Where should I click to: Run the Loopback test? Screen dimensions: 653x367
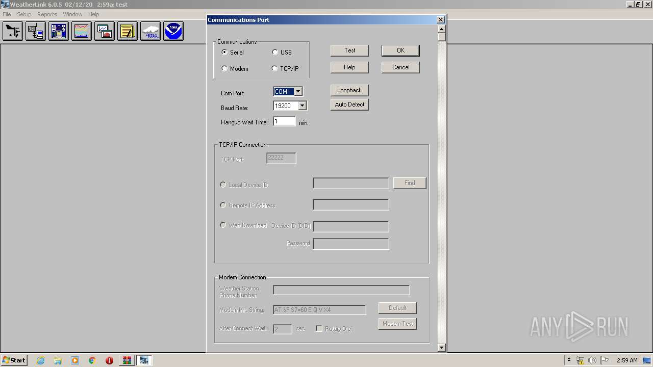(x=349, y=90)
